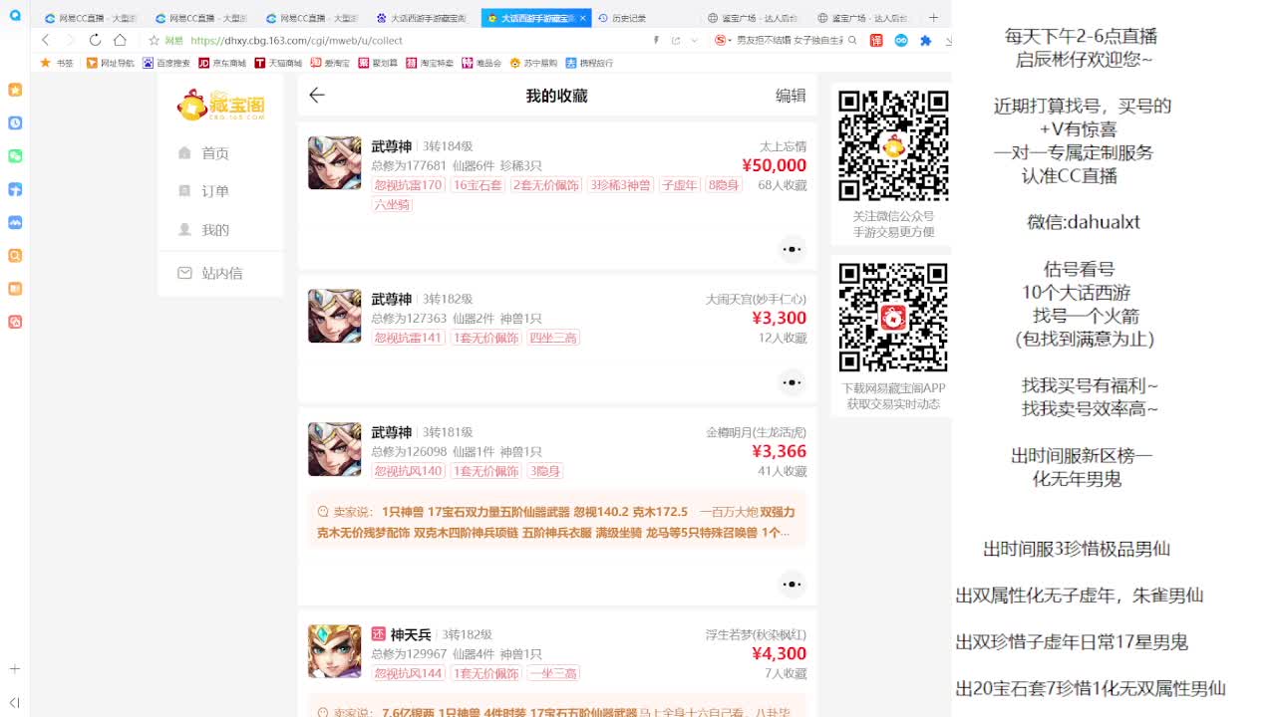
Task: Click the 忽视抗风144 tag
Action: [x=408, y=673]
